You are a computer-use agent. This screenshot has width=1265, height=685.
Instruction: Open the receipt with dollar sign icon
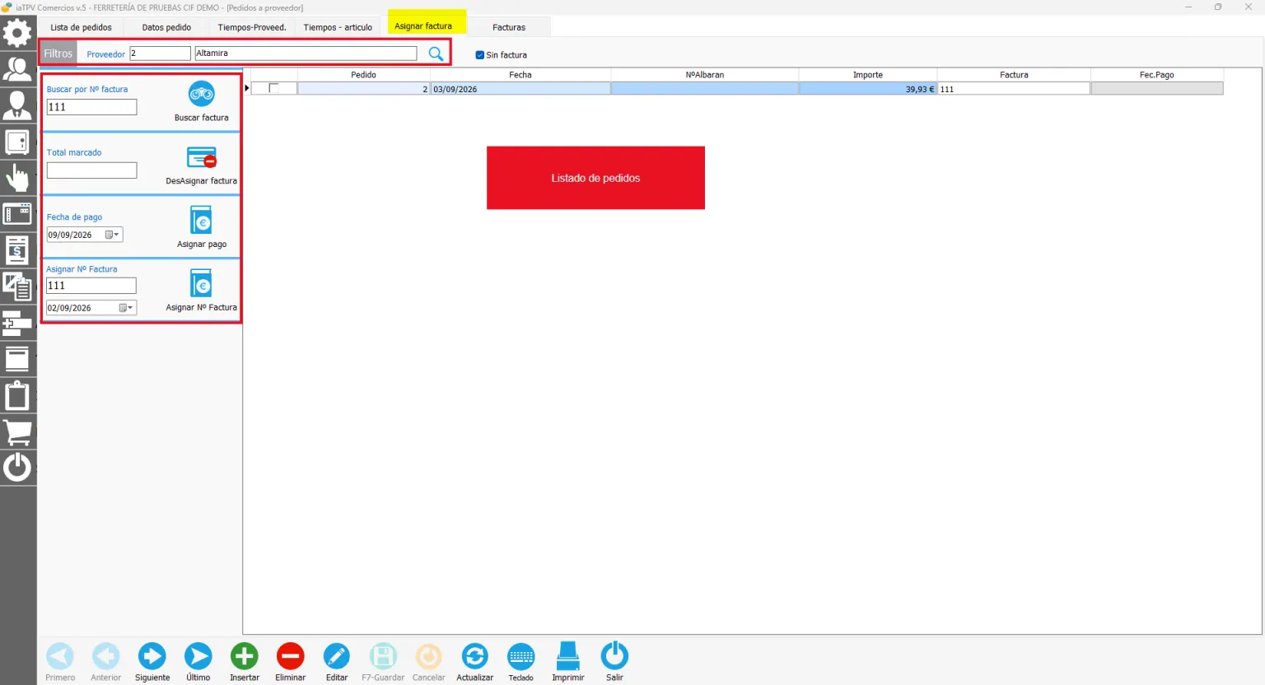[x=17, y=250]
